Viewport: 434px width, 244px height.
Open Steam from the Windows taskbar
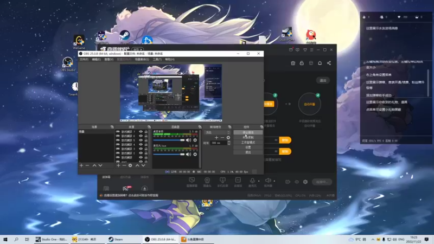point(124,239)
